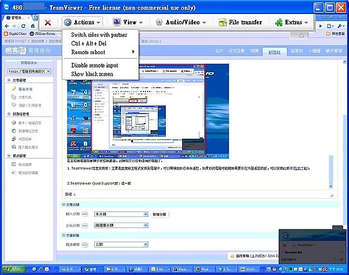Image resolution: width=349 pixels, height=275 pixels.
Task: Open Functions menu in TeamViewer mini panel
Action: (304, 245)
